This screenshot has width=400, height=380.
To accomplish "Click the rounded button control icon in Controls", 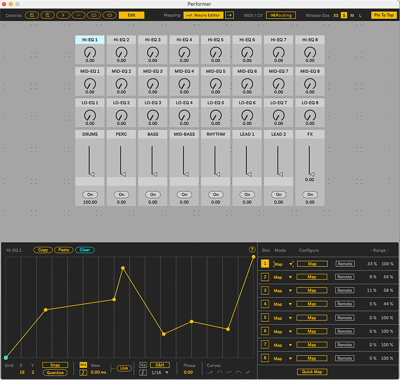I will click(x=109, y=15).
